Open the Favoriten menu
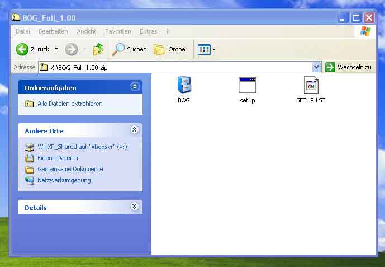 click(x=118, y=31)
